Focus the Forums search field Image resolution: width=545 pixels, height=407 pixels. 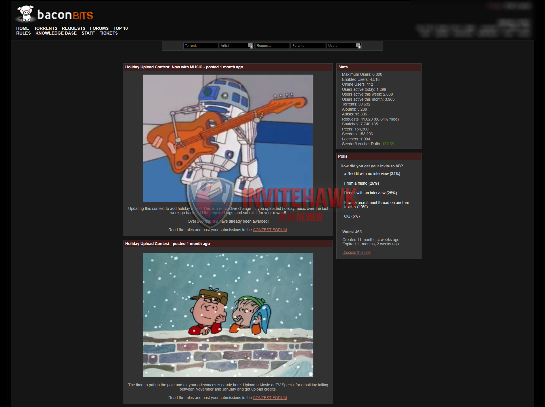pos(308,46)
